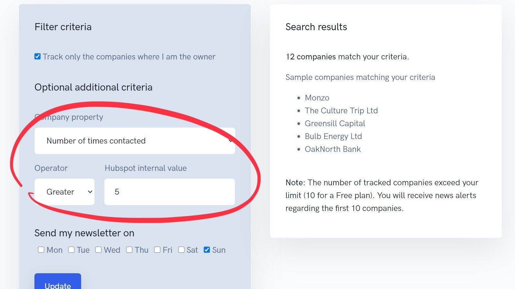The height and width of the screenshot is (289, 515).
Task: Select Bulb Energy Ltd in results
Action: [333, 136]
